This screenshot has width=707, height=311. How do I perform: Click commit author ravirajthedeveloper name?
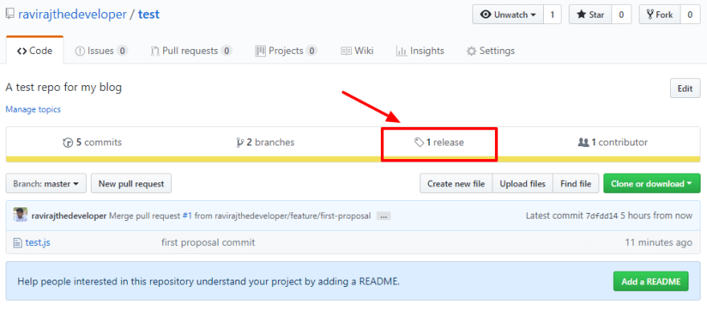point(69,216)
